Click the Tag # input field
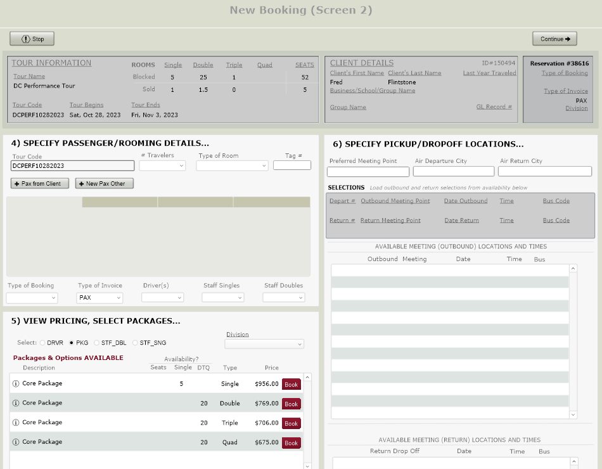Image resolution: width=602 pixels, height=469 pixels. pos(291,165)
